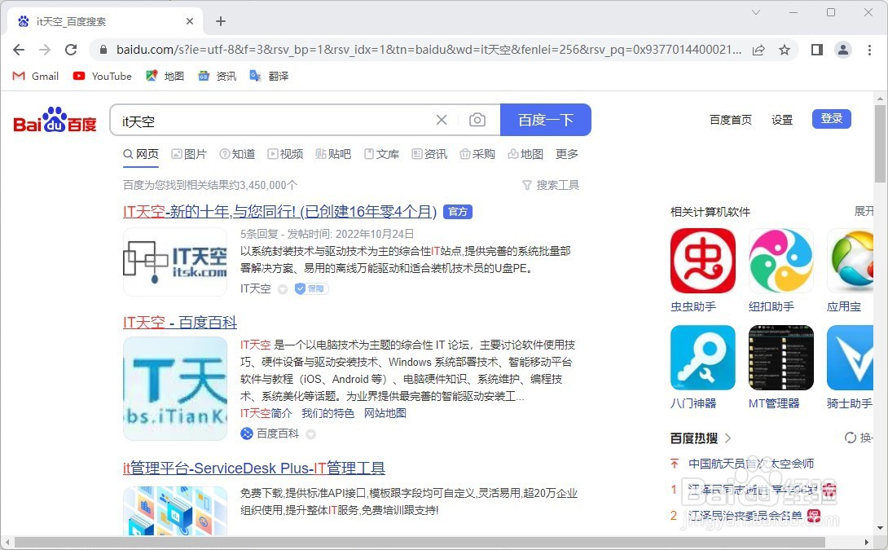Click the vertical page scrollbar thumb
This screenshot has width=888, height=550.
(880, 144)
